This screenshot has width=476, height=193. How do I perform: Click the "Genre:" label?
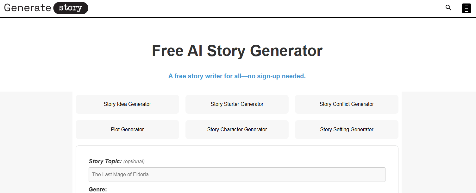(97, 189)
